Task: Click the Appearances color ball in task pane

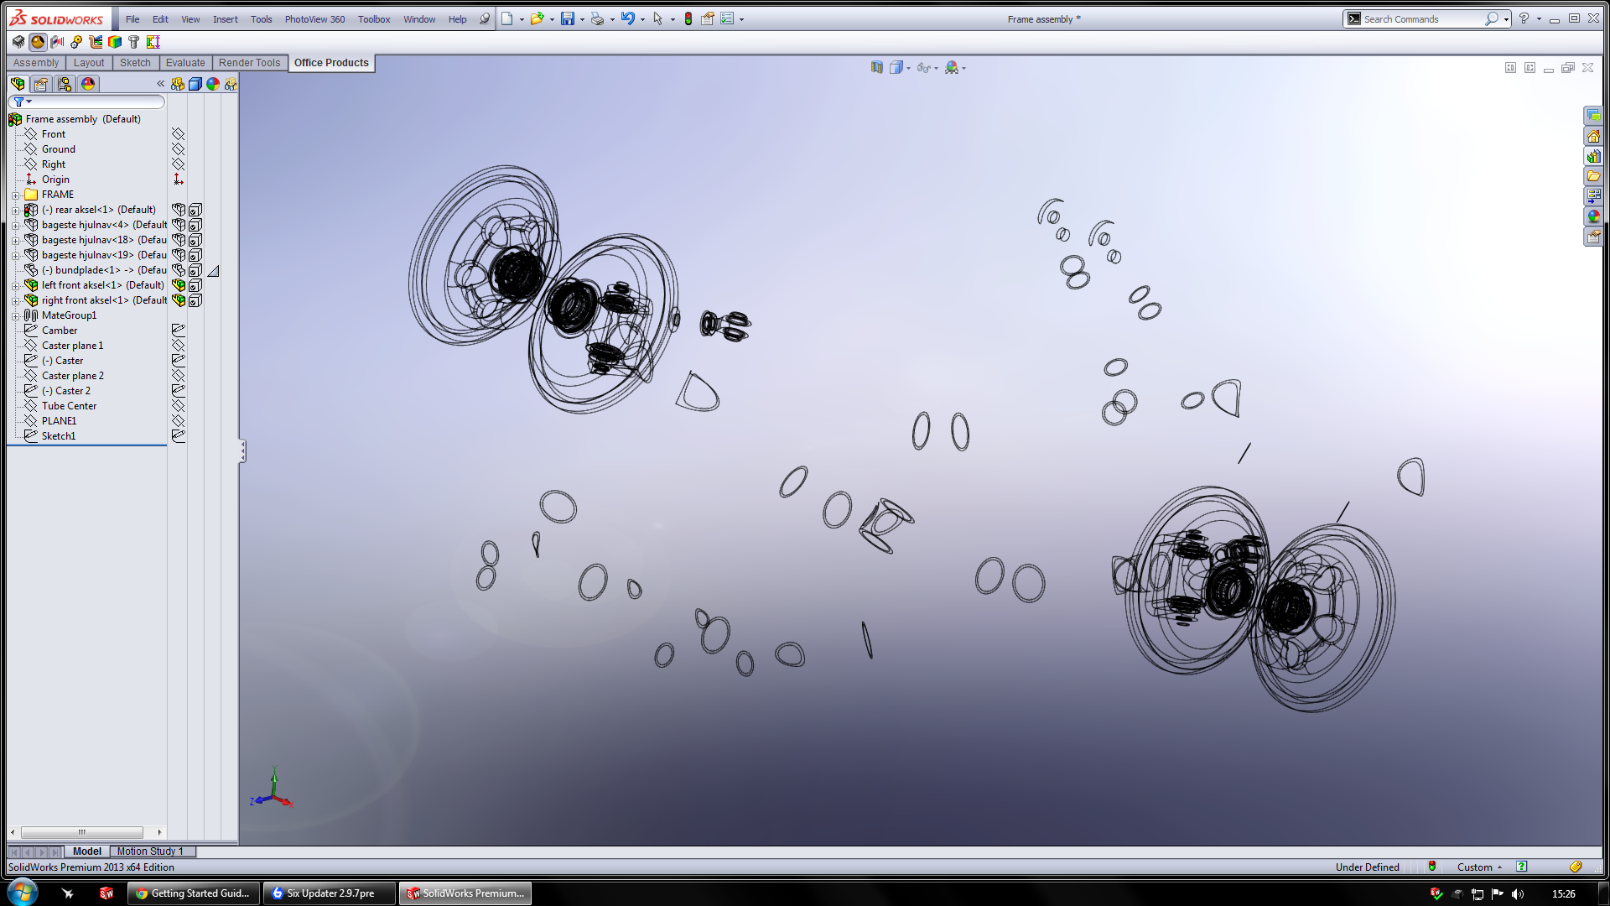Action: 1593,216
